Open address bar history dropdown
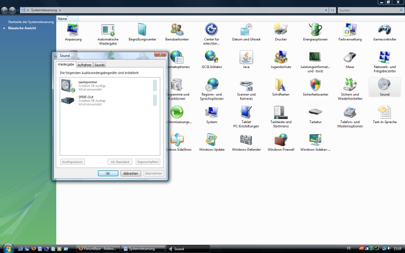The width and height of the screenshot is (405, 253). tap(326, 10)
